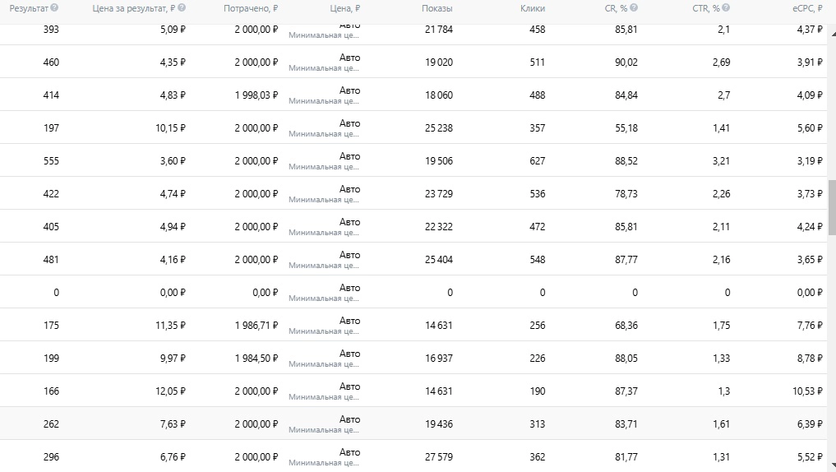Sort by eCPC, ₽ column header
Viewport: 836px width, 472px height.
coord(807,8)
